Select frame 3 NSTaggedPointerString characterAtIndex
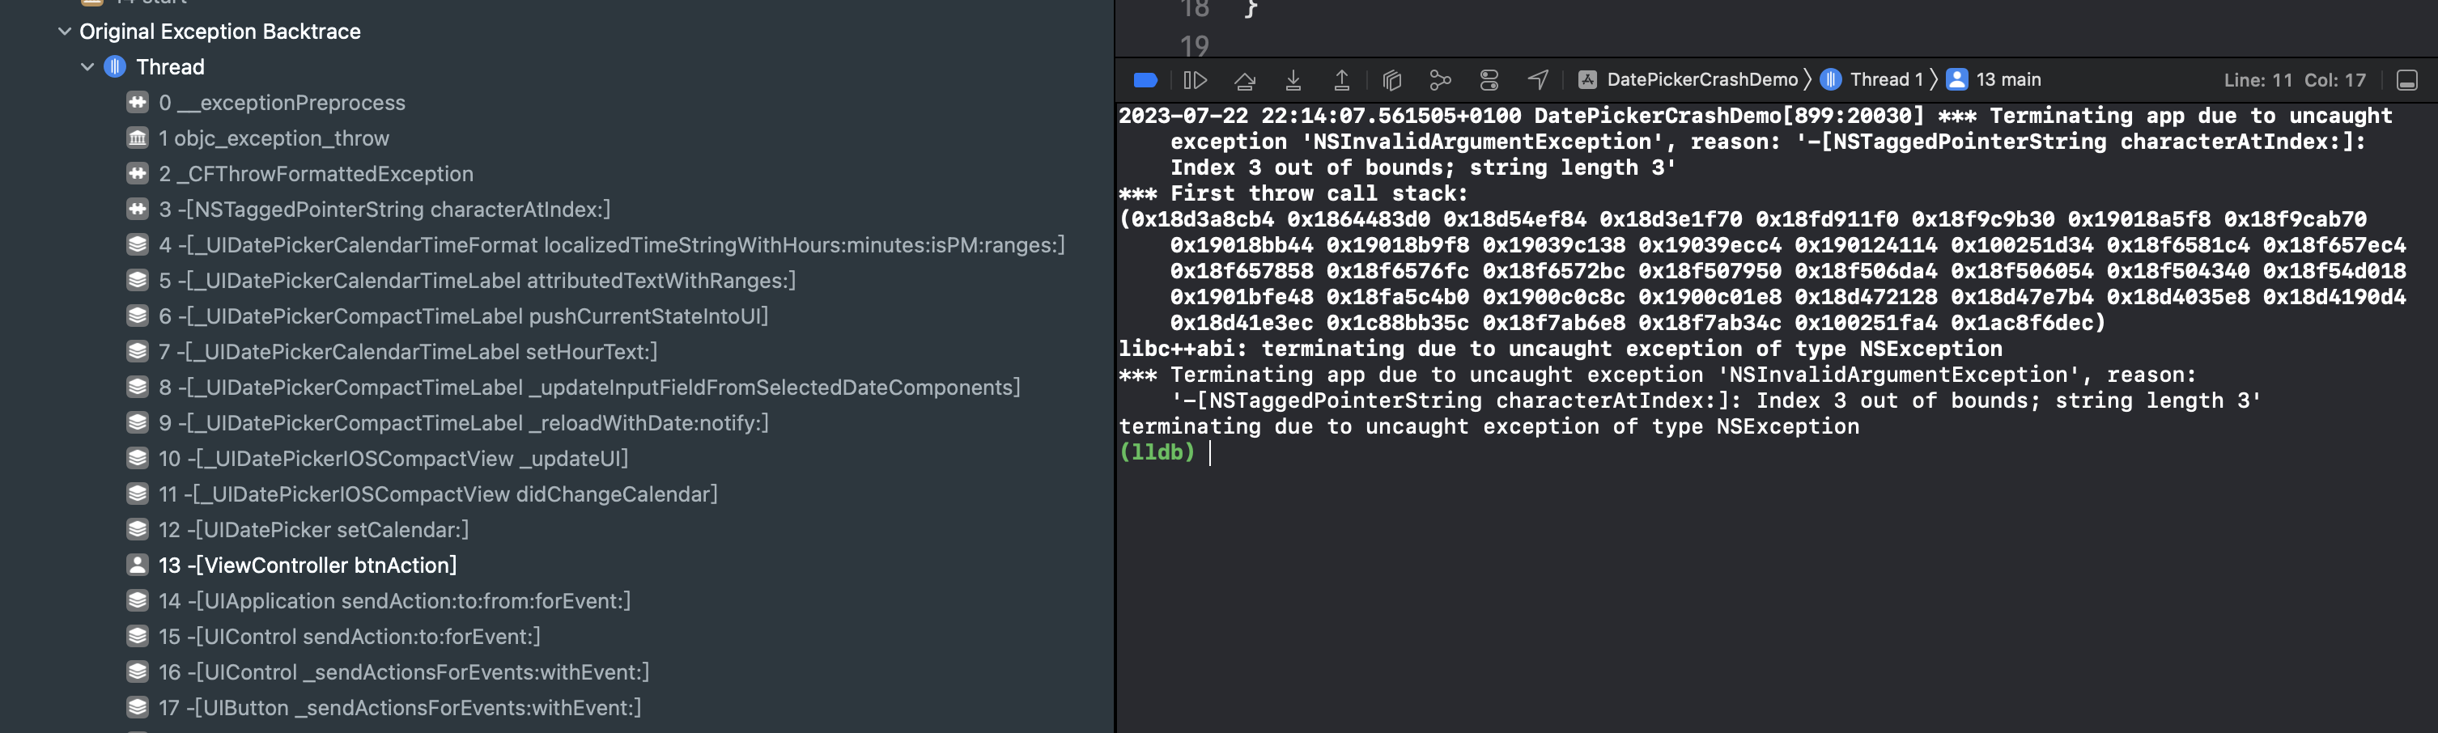The image size is (2438, 733). click(x=384, y=210)
